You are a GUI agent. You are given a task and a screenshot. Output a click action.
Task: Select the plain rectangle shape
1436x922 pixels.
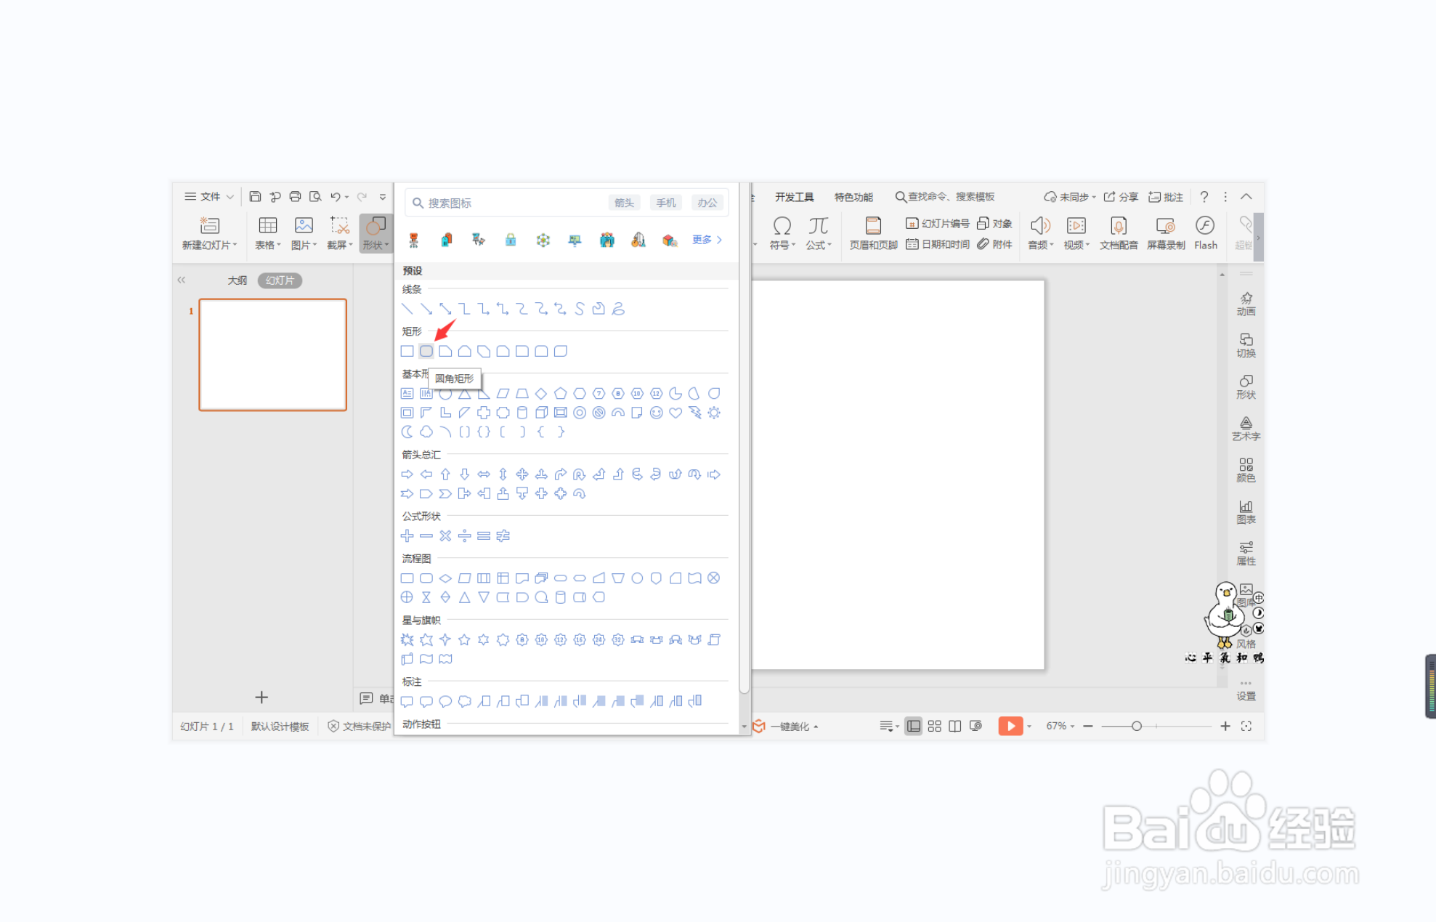[x=407, y=352]
